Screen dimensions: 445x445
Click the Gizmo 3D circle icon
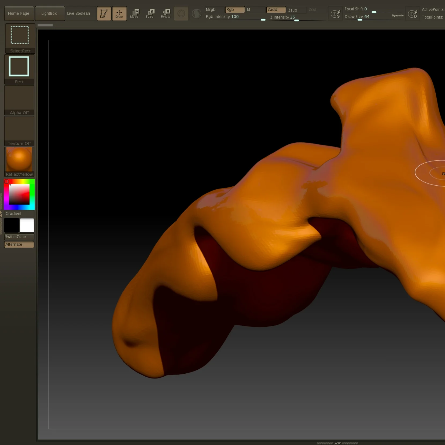click(x=181, y=14)
